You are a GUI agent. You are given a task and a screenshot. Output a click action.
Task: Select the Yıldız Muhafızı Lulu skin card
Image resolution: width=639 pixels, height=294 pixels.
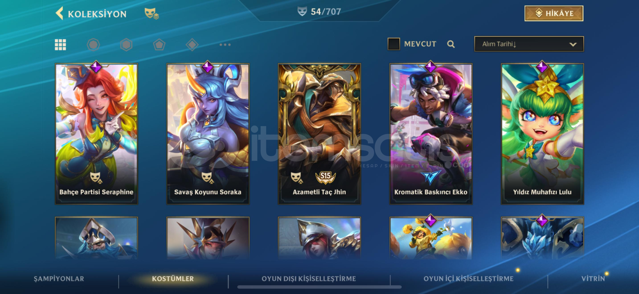point(542,134)
